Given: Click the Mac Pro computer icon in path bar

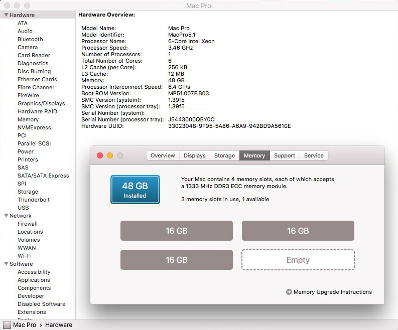Looking at the screenshot, I should tap(7, 325).
